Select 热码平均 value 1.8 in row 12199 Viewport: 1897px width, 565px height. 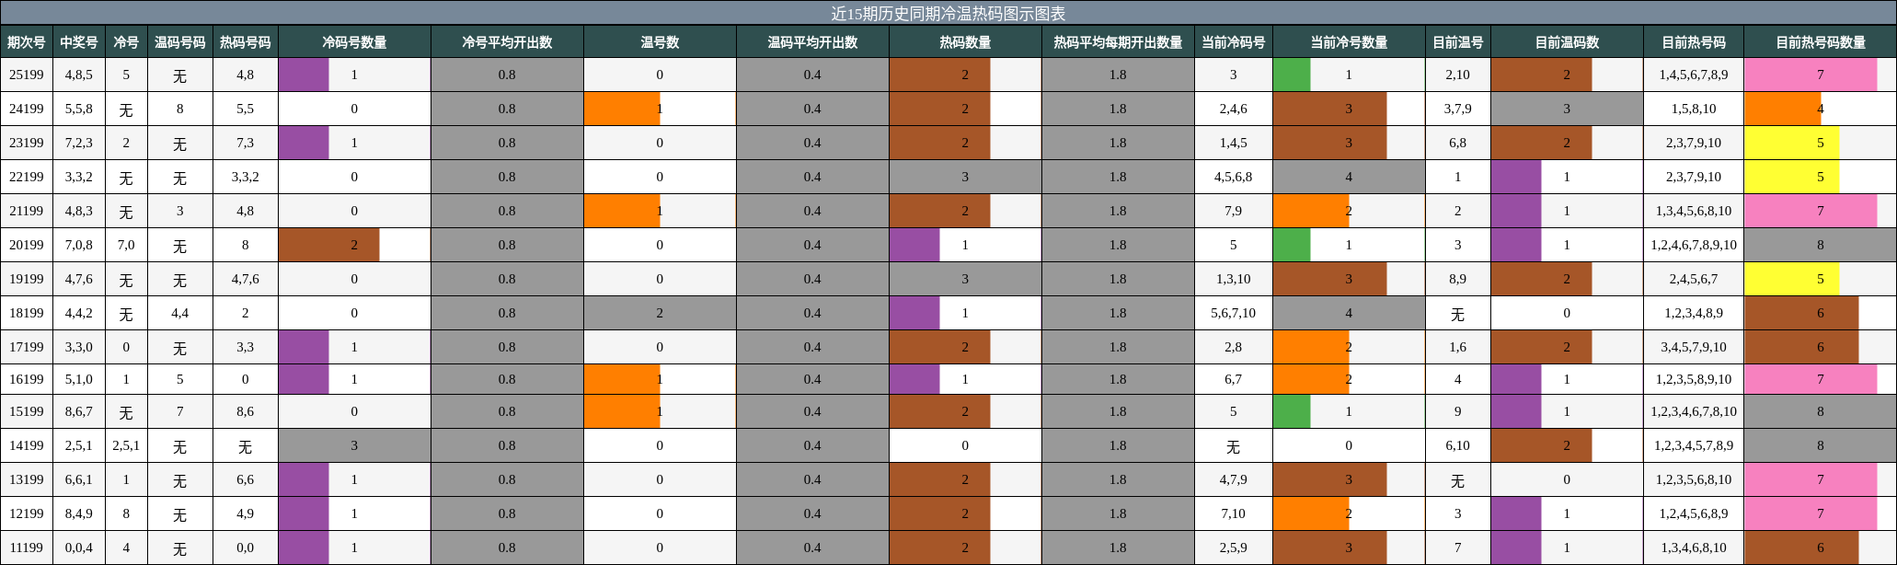1118,513
